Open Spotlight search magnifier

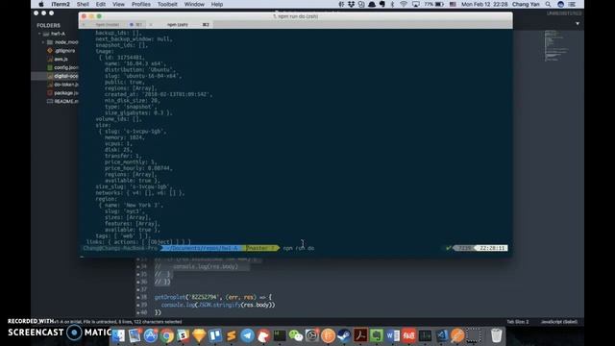pyautogui.click(x=548, y=4)
